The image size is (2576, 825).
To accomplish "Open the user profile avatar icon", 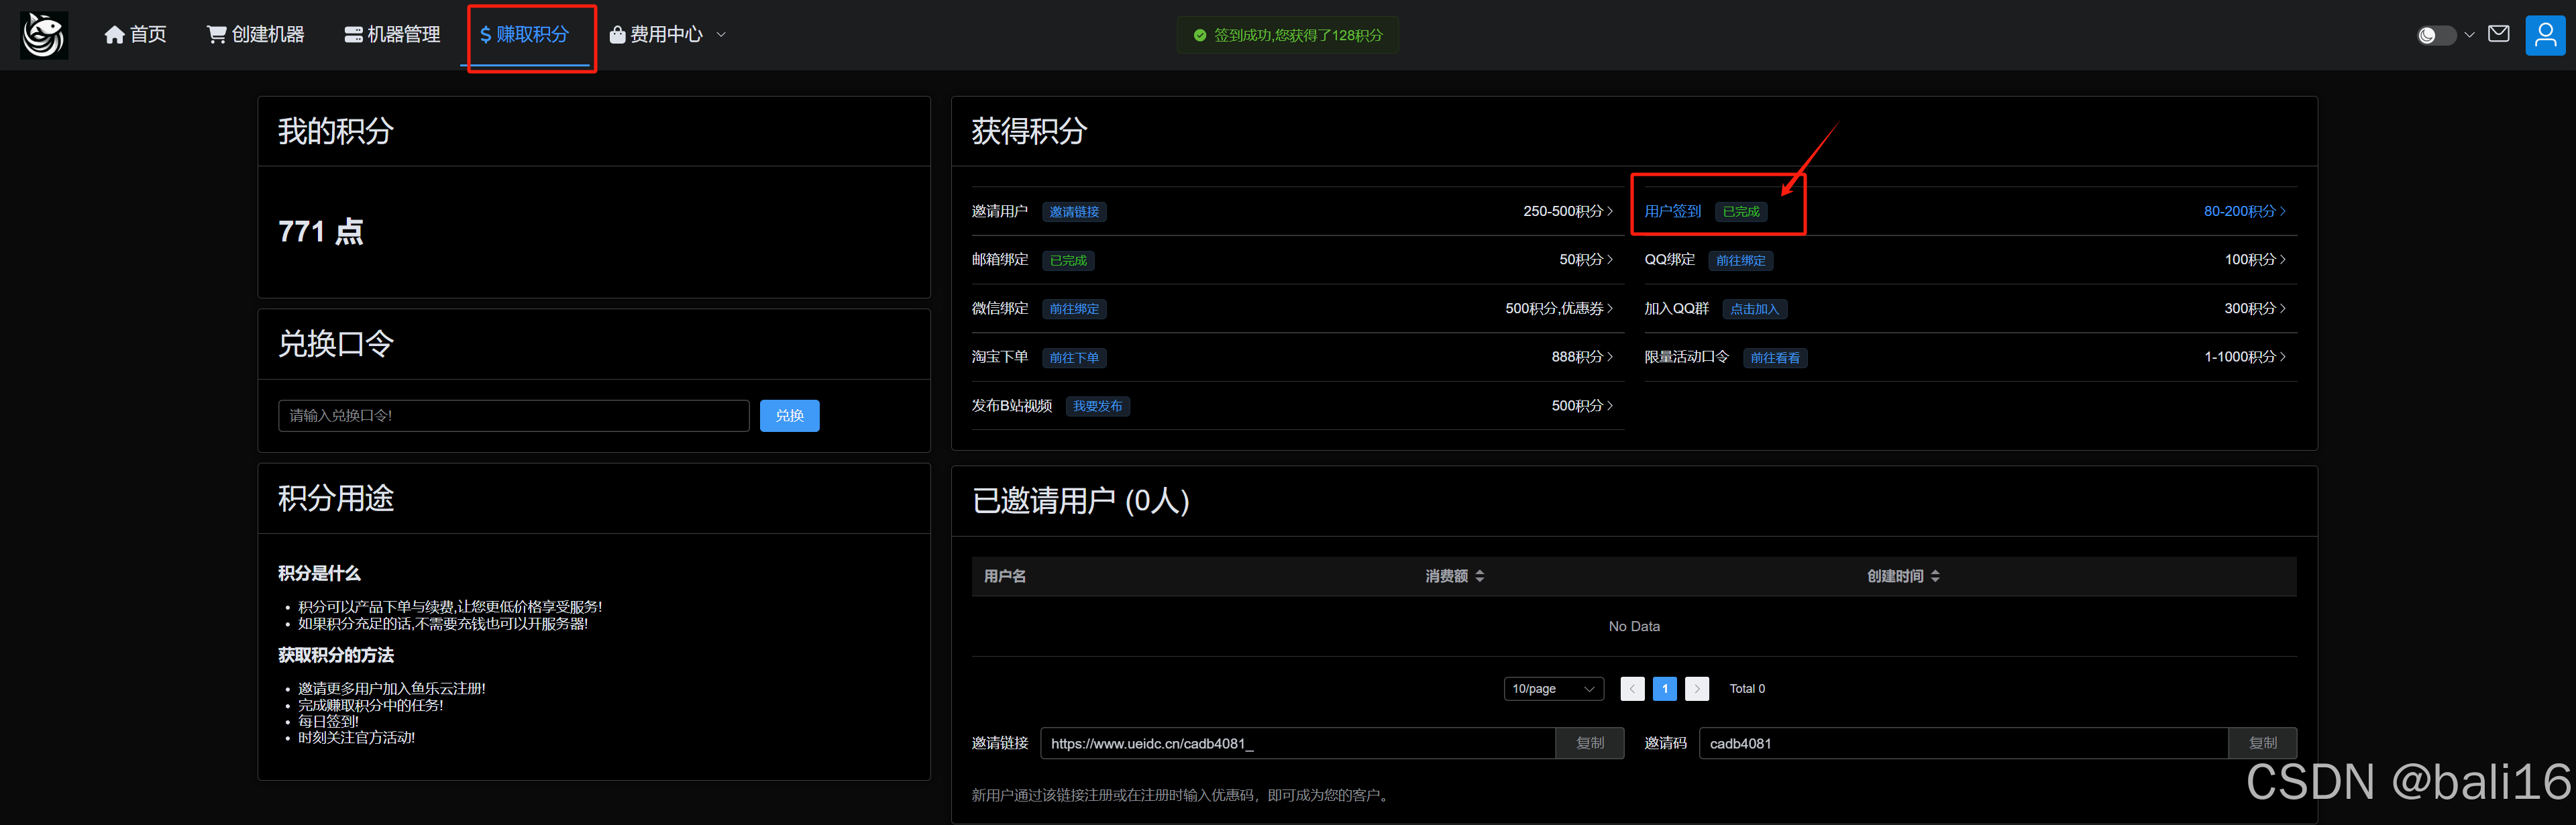I will pos(2545,35).
